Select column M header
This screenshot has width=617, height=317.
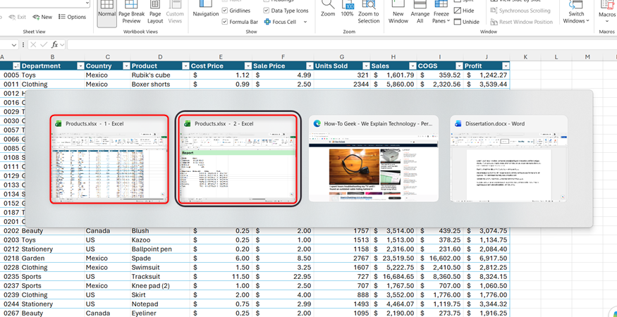[x=587, y=57]
